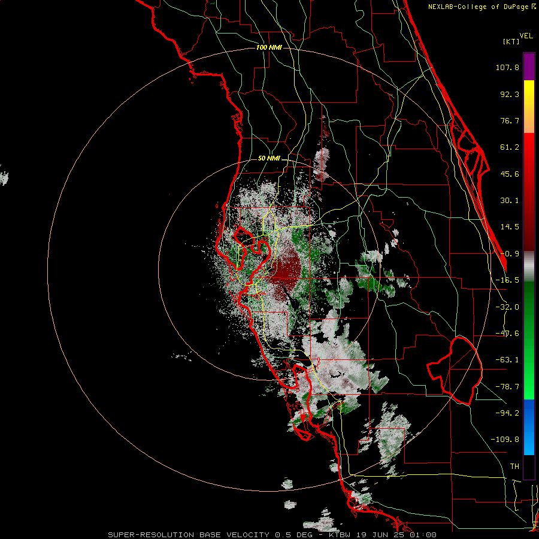Click the 14.5 velocity scale value

coord(510,227)
